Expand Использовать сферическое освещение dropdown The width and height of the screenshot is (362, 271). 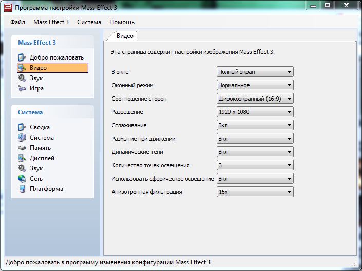(255, 179)
